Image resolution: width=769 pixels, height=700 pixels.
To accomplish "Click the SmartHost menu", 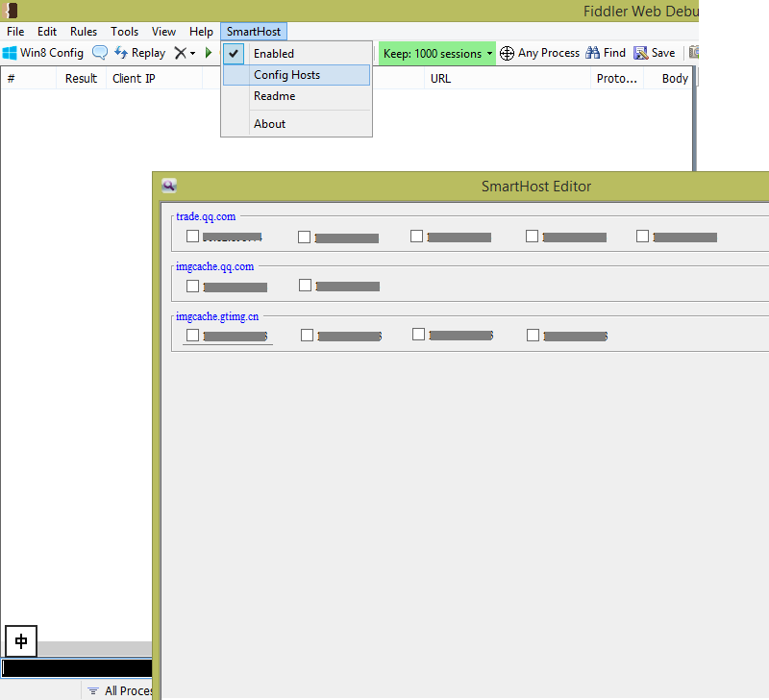I will pyautogui.click(x=254, y=32).
